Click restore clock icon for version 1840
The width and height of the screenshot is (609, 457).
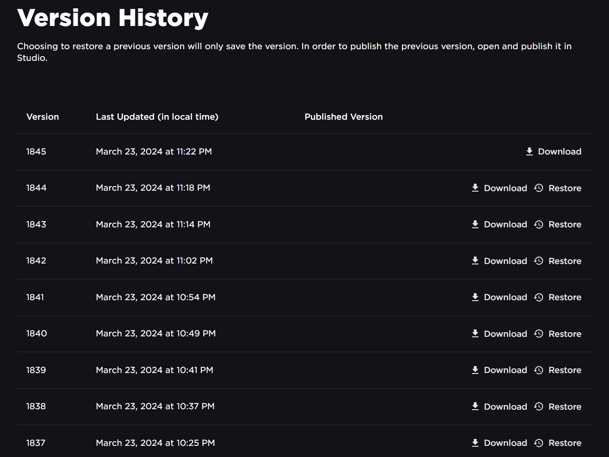pos(538,334)
